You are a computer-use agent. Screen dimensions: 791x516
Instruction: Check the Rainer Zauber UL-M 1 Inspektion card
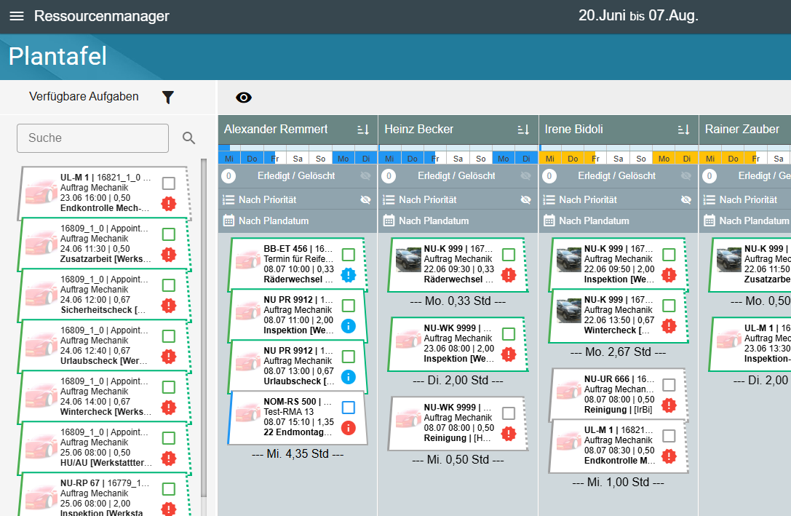click(x=750, y=344)
